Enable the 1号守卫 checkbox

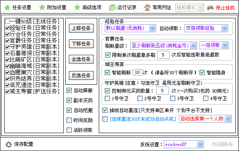click(x=107, y=99)
